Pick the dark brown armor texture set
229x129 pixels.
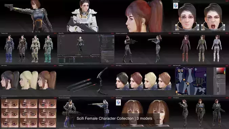22,49
